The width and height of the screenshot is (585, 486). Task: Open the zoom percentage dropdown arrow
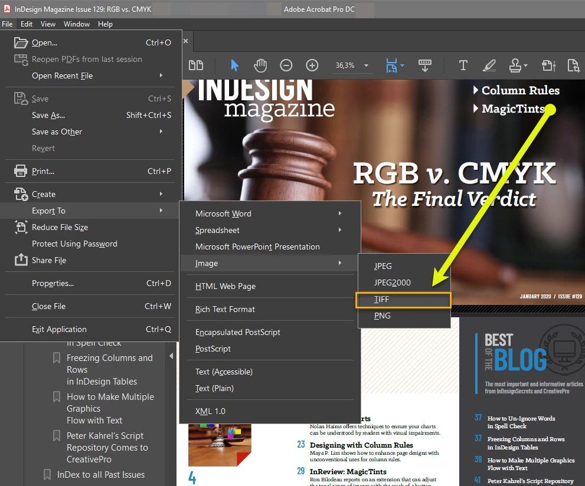tap(367, 65)
